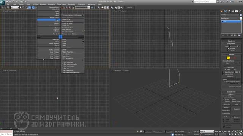Viewport: 243px width, 136px height.
Task: Click the Undo icon in title bar
Action: (x=16, y=2)
